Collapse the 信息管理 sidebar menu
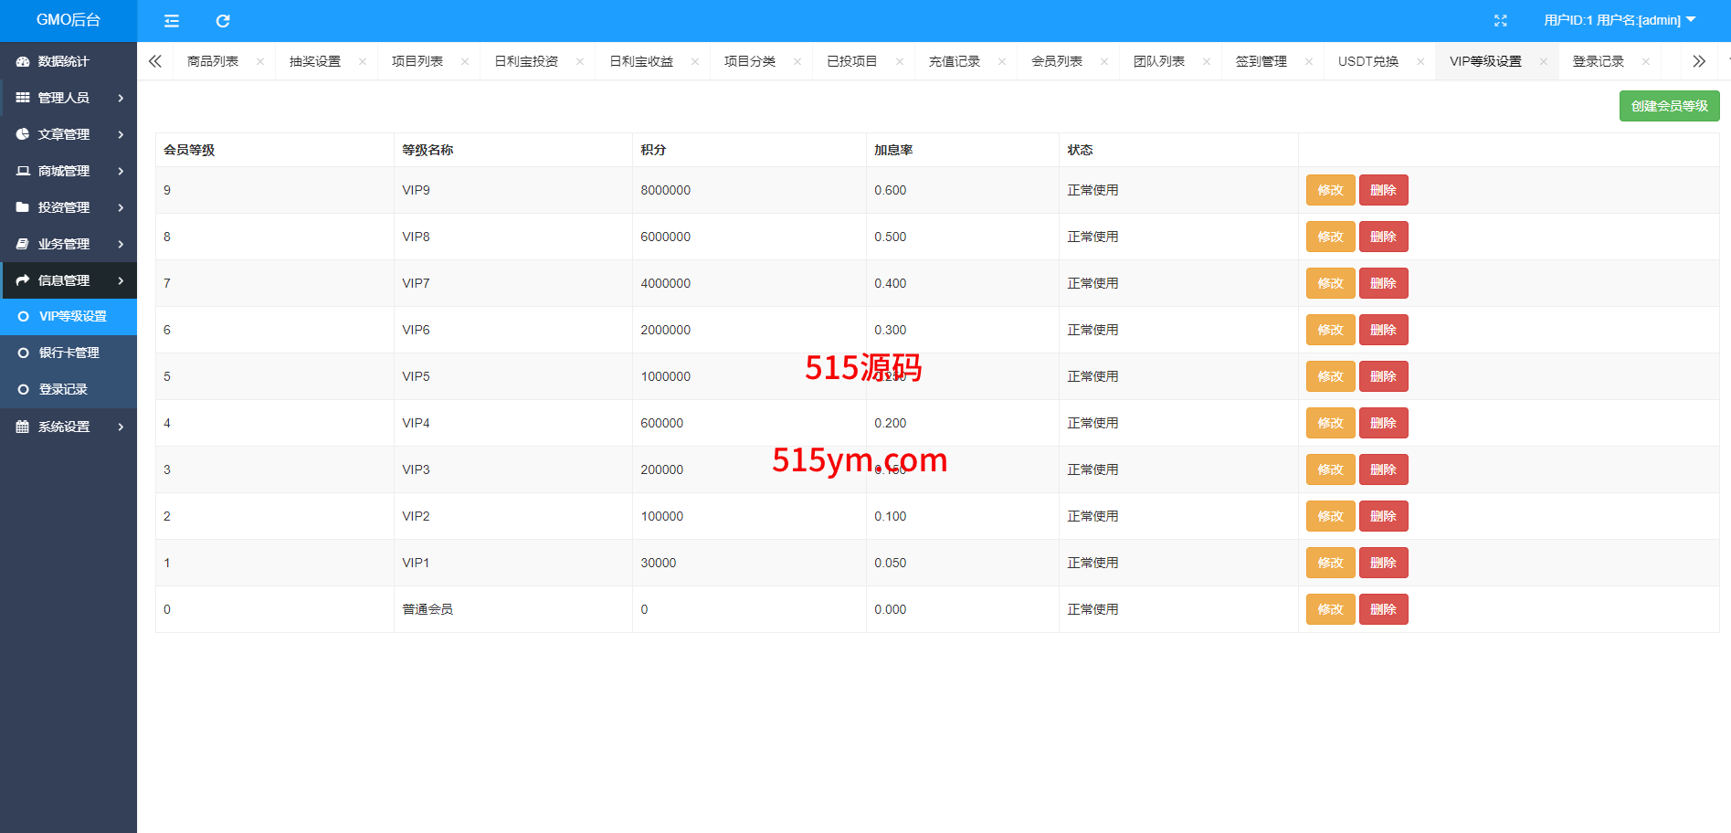This screenshot has width=1731, height=833. 69,280
